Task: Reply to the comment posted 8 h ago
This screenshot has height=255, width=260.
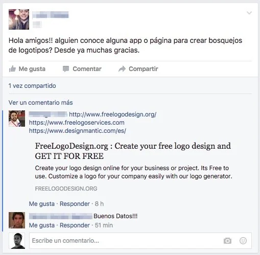Action: (x=75, y=204)
